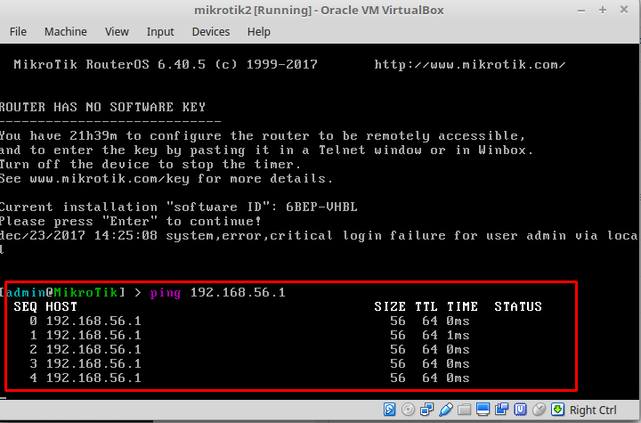This screenshot has width=641, height=423.
Task: Click TTL 64 in seq 3 row
Action: coord(430,364)
